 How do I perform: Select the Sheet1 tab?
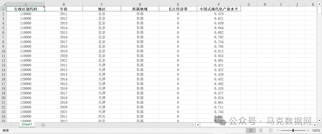point(27,125)
